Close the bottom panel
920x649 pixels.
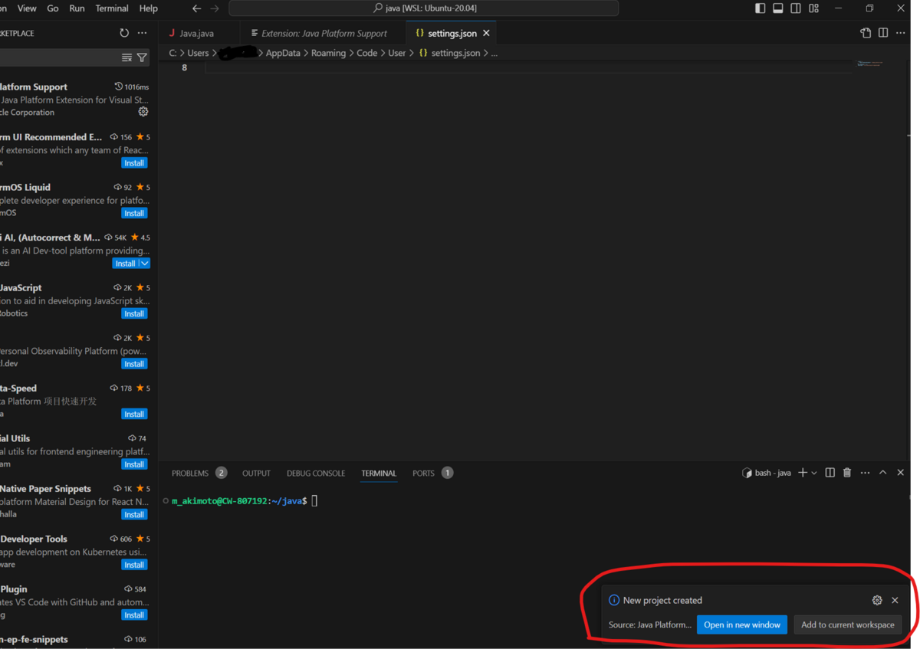pyautogui.click(x=900, y=473)
